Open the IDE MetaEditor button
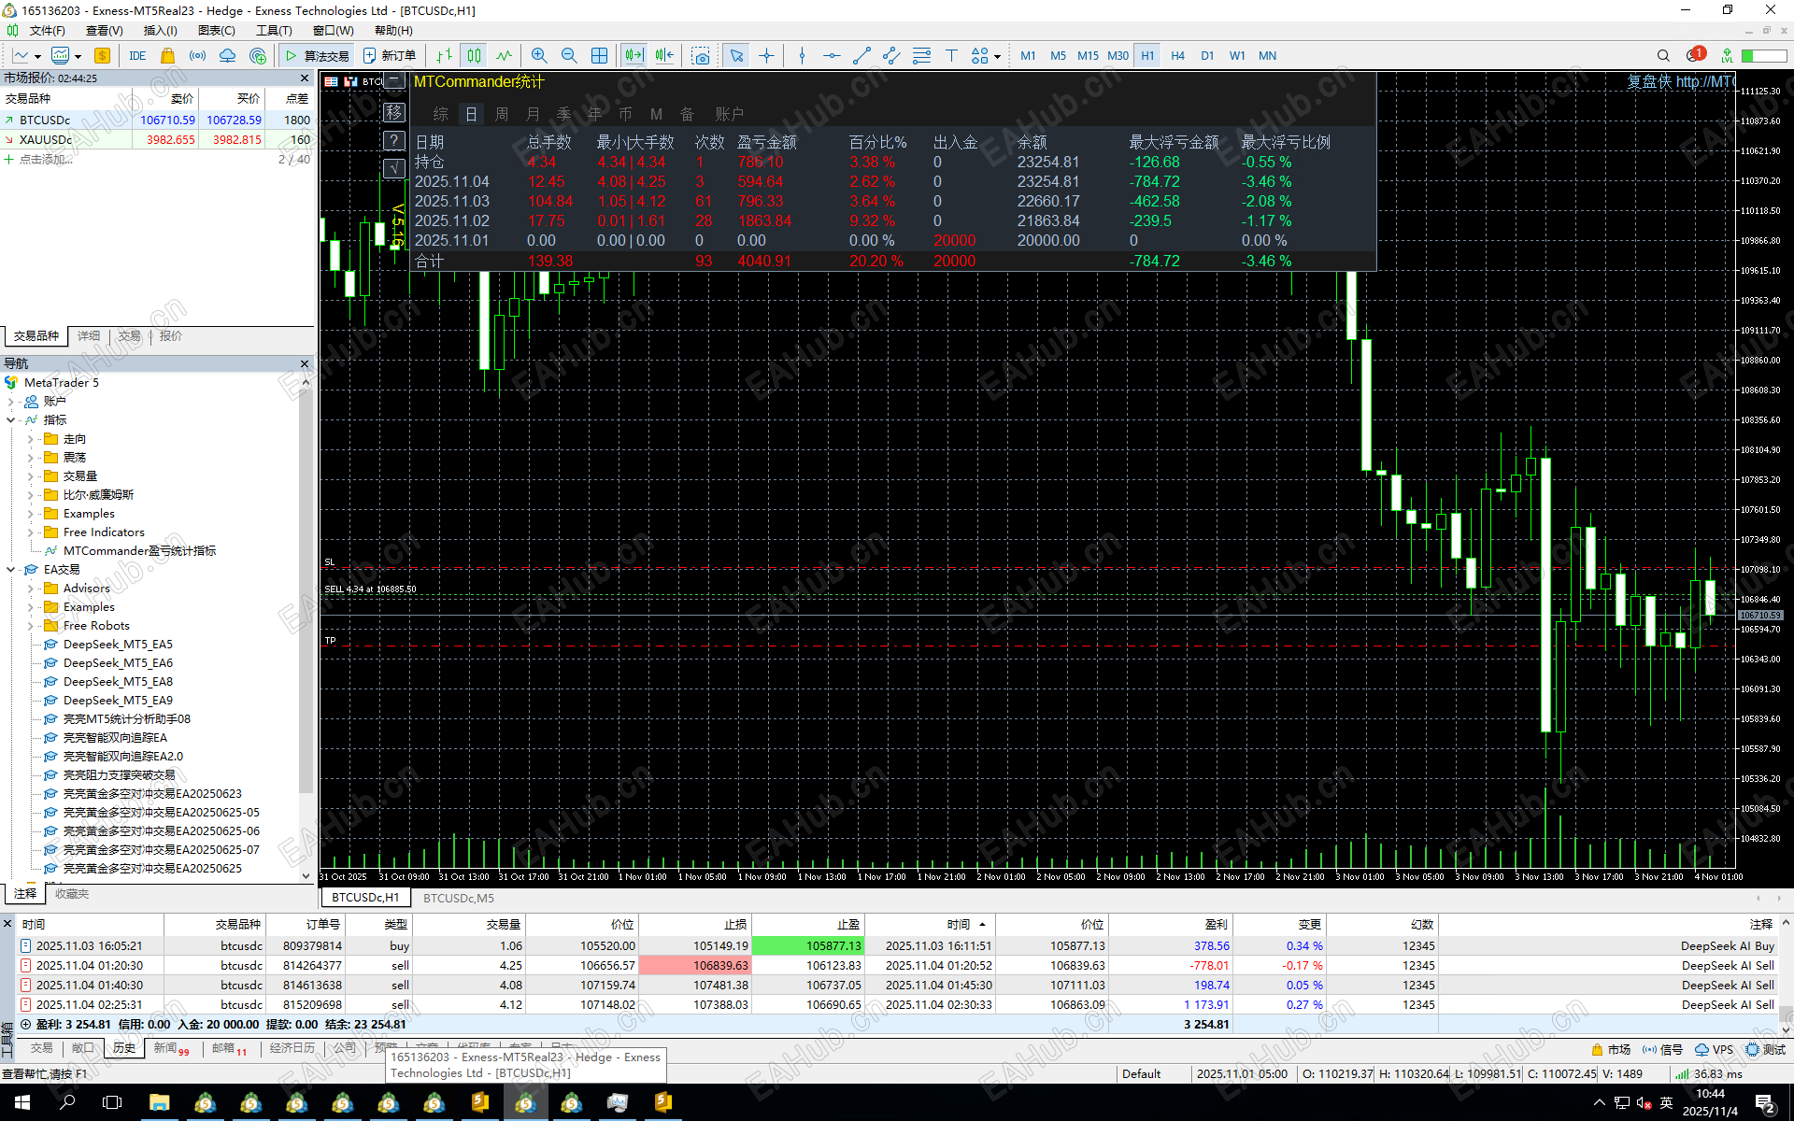Image resolution: width=1794 pixels, height=1121 pixels. (x=137, y=56)
